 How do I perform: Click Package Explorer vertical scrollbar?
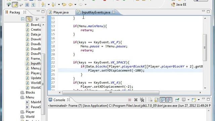coord(43,84)
